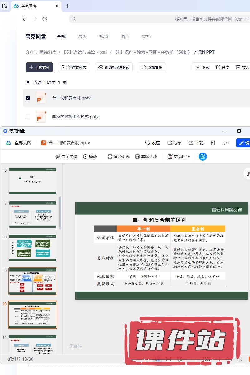The height and width of the screenshot is (375, 250).
Task: Open a new browser tab
Action: pos(67,6)
